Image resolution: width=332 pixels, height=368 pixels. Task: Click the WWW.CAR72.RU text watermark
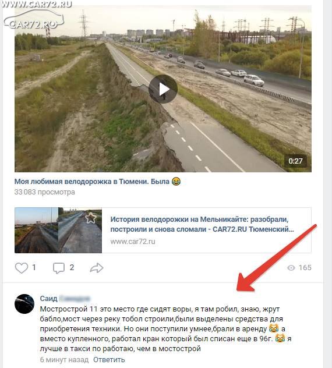tap(36, 4)
